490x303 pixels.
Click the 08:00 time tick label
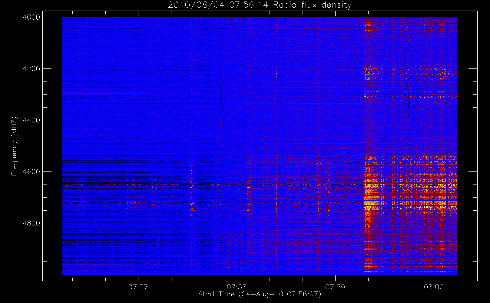(434, 287)
